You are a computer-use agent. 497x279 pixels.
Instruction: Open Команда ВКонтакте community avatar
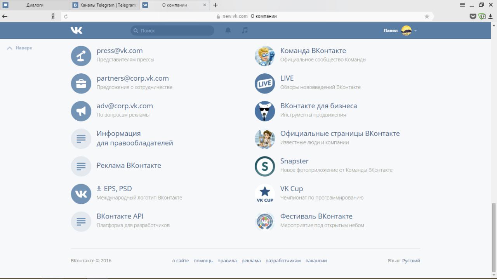point(264,56)
